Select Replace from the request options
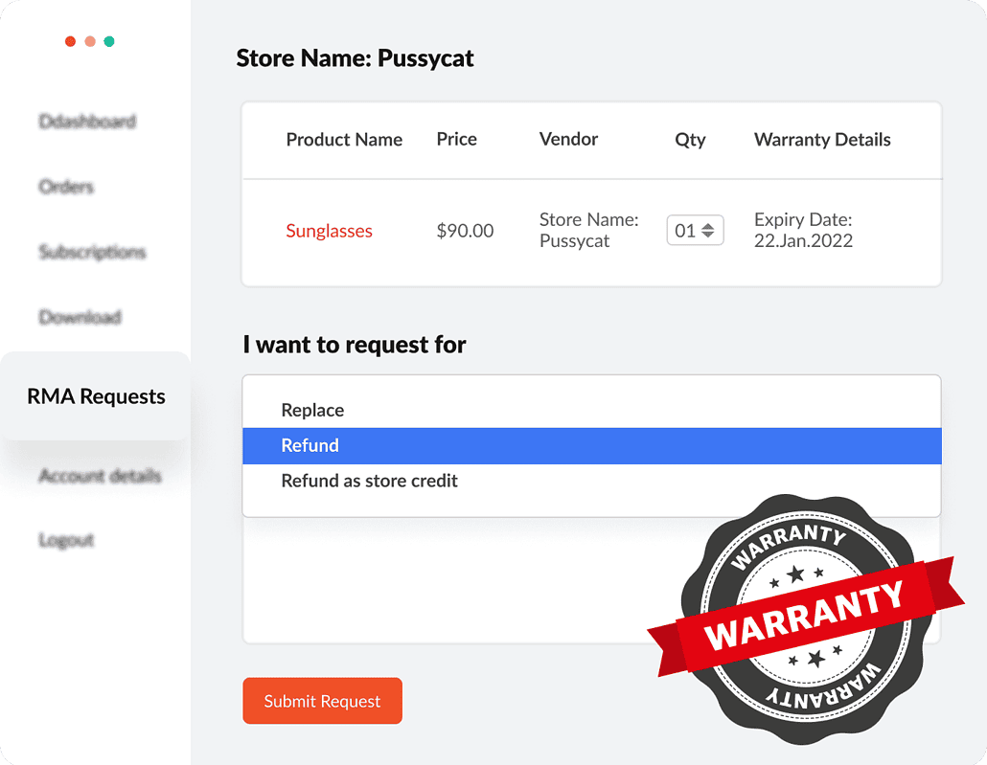Image resolution: width=987 pixels, height=765 pixels. 312,410
